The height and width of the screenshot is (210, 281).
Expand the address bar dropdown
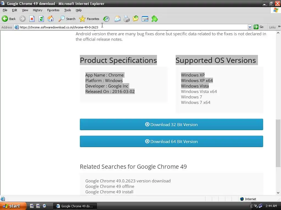[250, 27]
